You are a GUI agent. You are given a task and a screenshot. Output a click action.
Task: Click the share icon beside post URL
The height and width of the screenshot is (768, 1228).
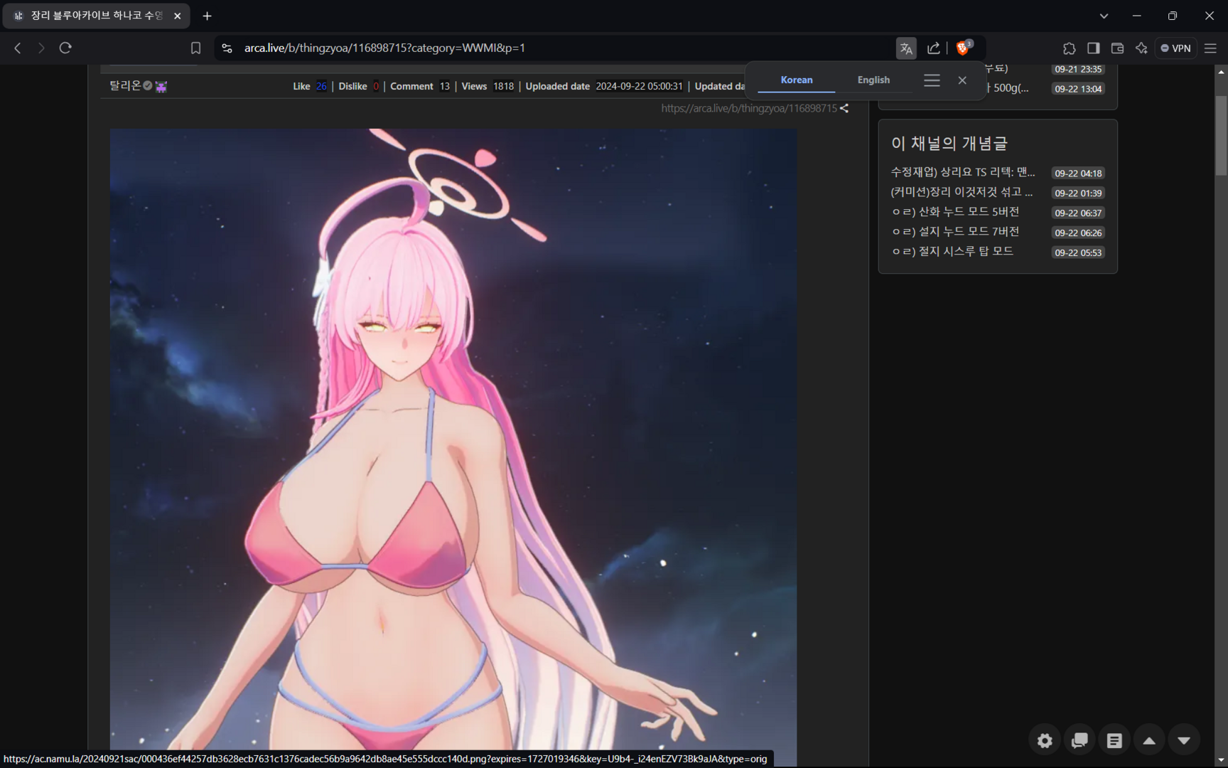(844, 108)
